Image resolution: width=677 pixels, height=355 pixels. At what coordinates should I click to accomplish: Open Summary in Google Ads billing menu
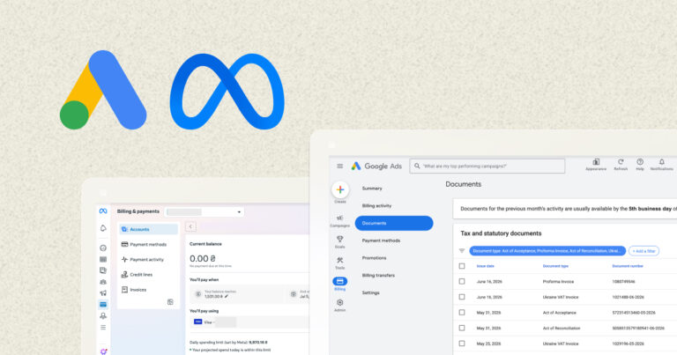372,189
